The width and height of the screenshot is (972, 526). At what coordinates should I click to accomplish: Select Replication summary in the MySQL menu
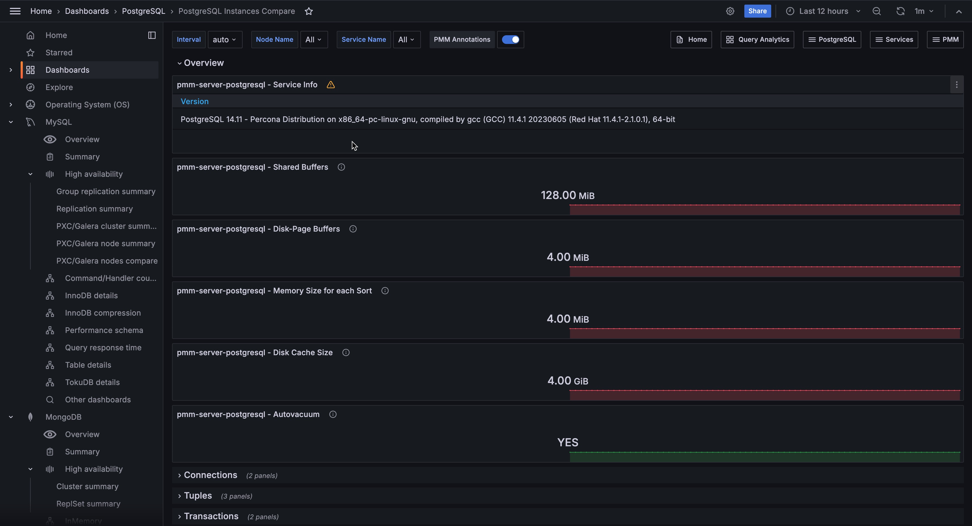tap(94, 209)
